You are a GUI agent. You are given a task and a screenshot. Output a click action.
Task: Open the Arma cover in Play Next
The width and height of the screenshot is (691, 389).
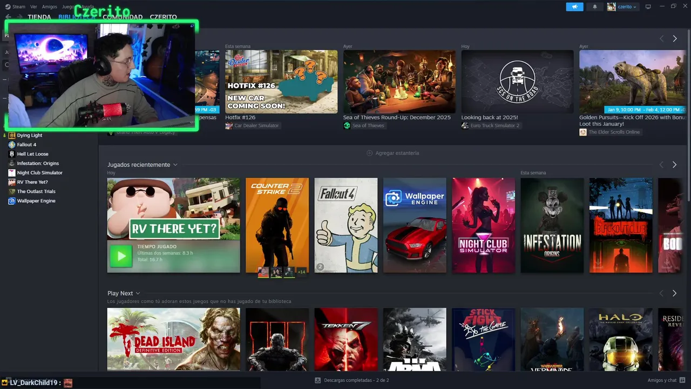[415, 339]
